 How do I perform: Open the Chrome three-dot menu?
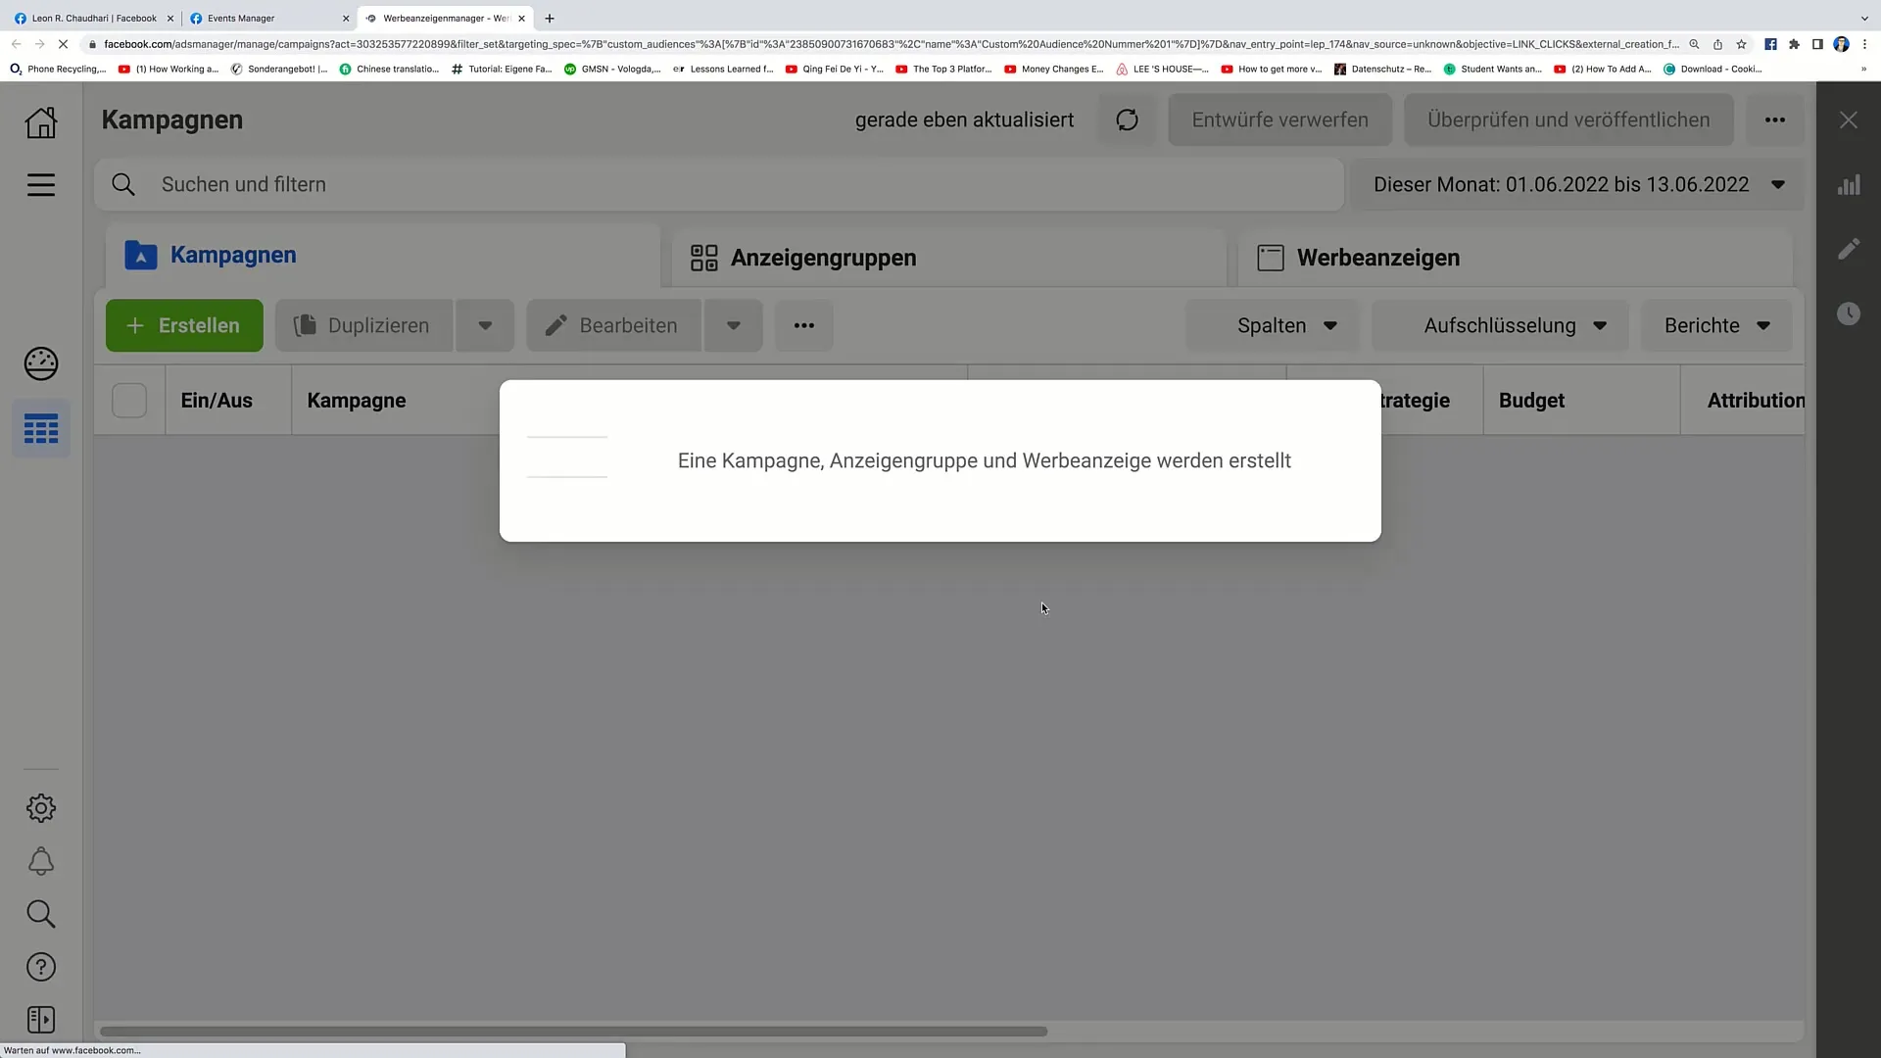tap(1864, 44)
